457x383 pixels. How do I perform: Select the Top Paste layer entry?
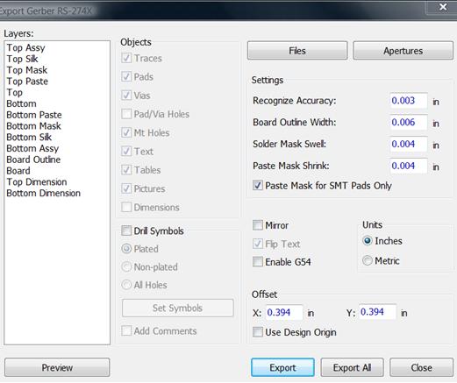coord(27,82)
